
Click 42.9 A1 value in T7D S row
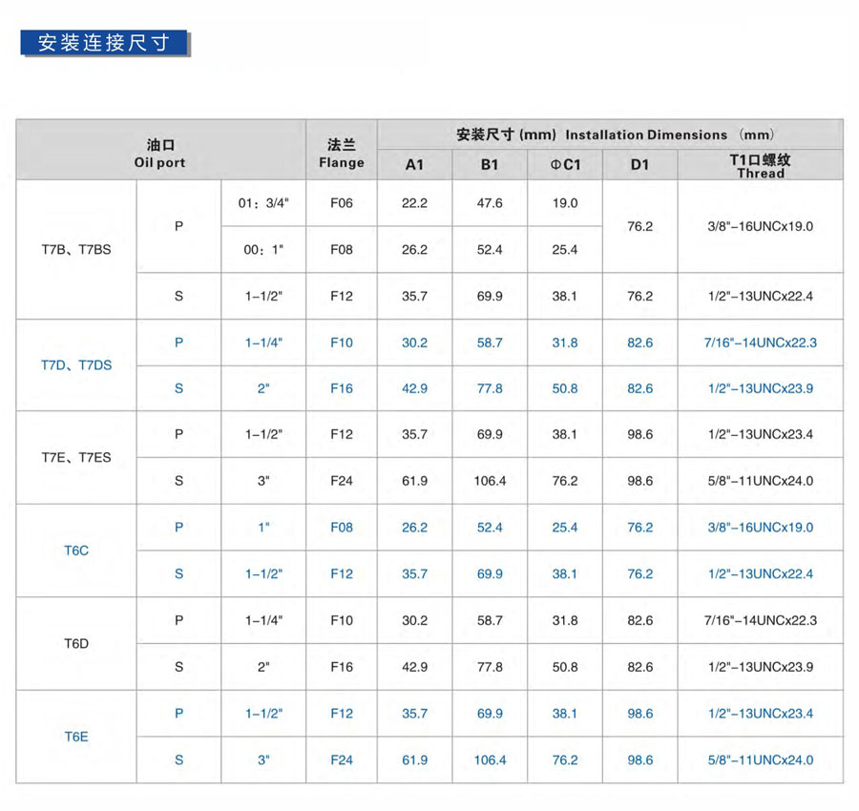pyautogui.click(x=414, y=388)
